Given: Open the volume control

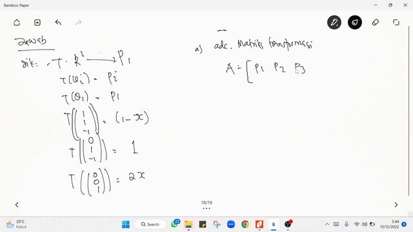Looking at the screenshot, I should (x=365, y=224).
